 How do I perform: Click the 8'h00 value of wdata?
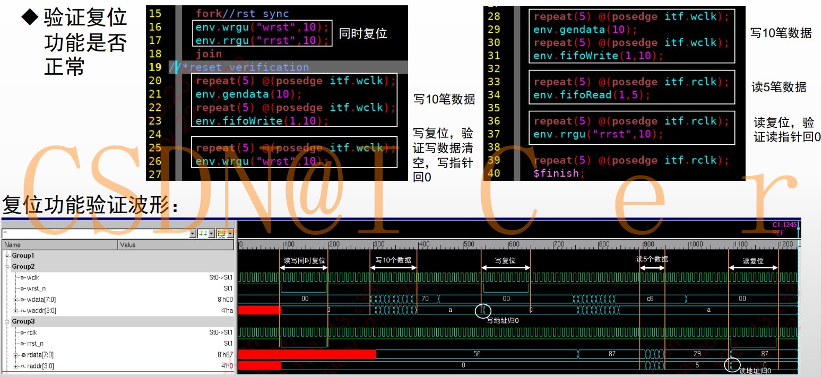(225, 300)
